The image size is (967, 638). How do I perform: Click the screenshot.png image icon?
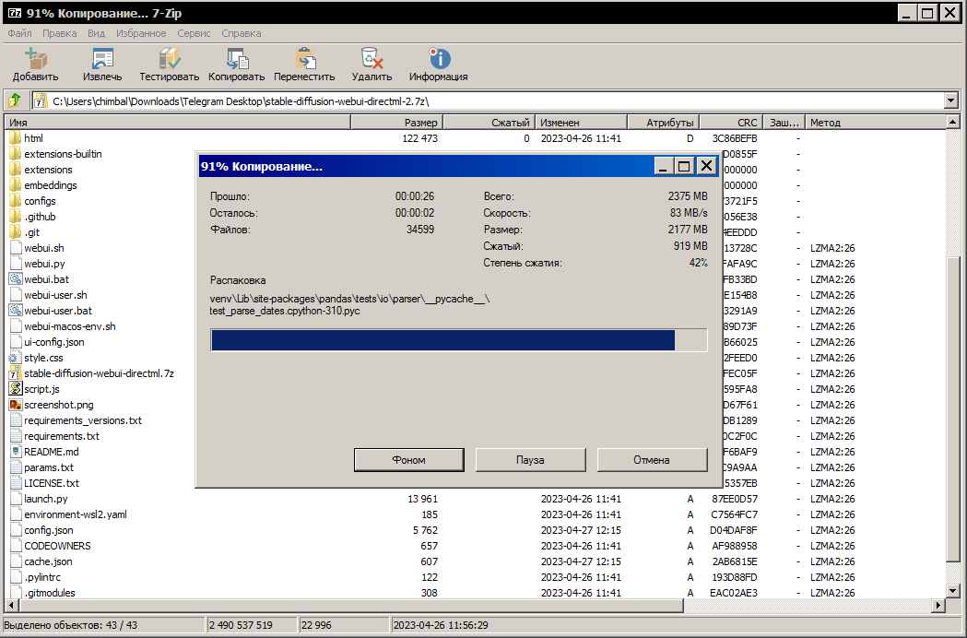pyautogui.click(x=16, y=405)
